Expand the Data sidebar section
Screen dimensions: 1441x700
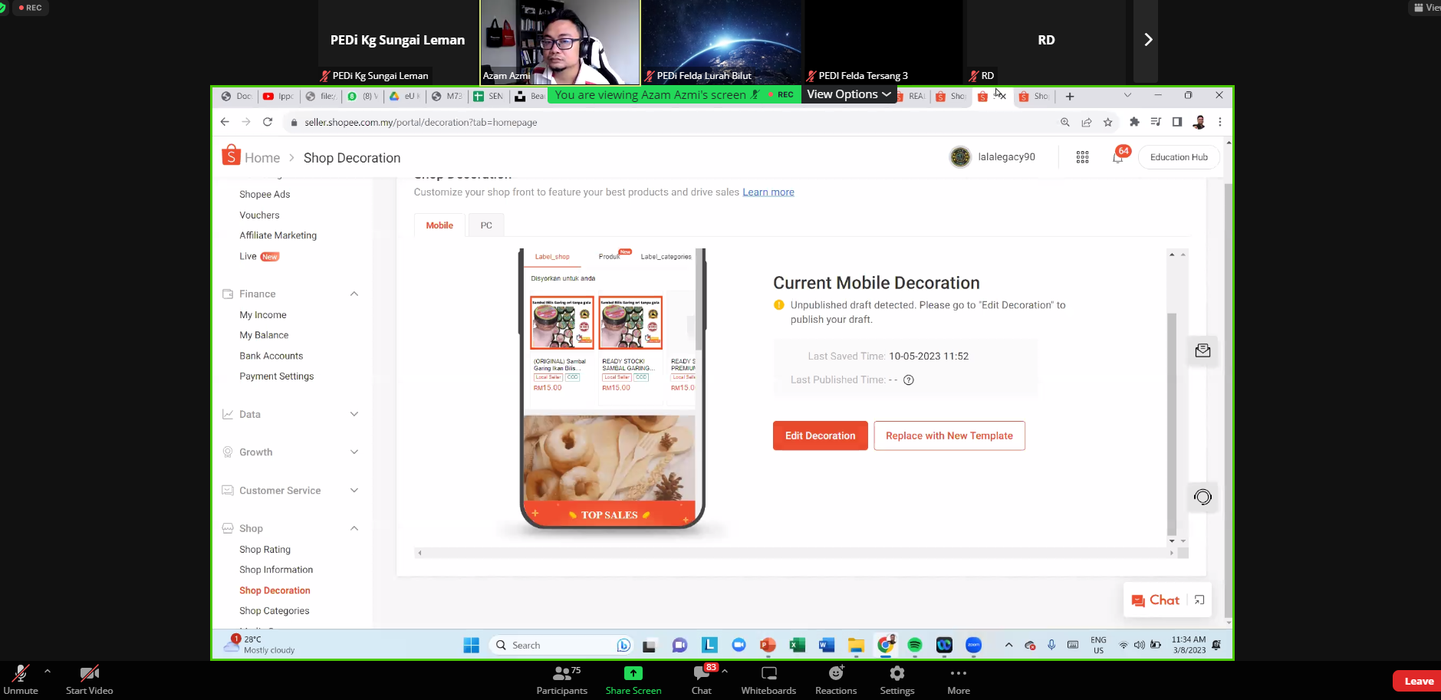354,414
